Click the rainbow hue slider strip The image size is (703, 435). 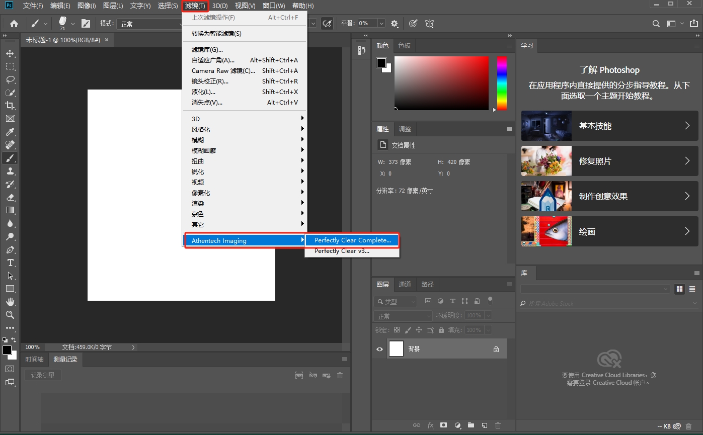[502, 83]
